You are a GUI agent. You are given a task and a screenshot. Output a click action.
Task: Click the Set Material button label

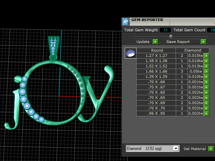pyautogui.click(x=194, y=149)
